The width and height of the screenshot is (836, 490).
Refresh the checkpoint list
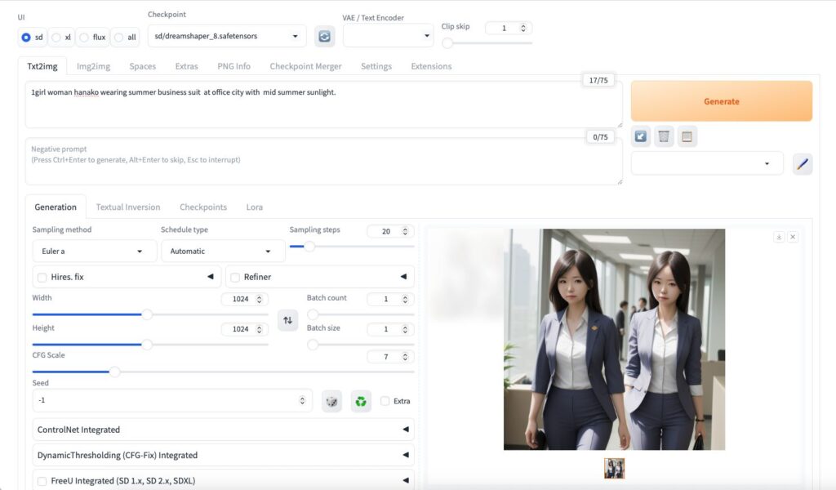pyautogui.click(x=324, y=36)
